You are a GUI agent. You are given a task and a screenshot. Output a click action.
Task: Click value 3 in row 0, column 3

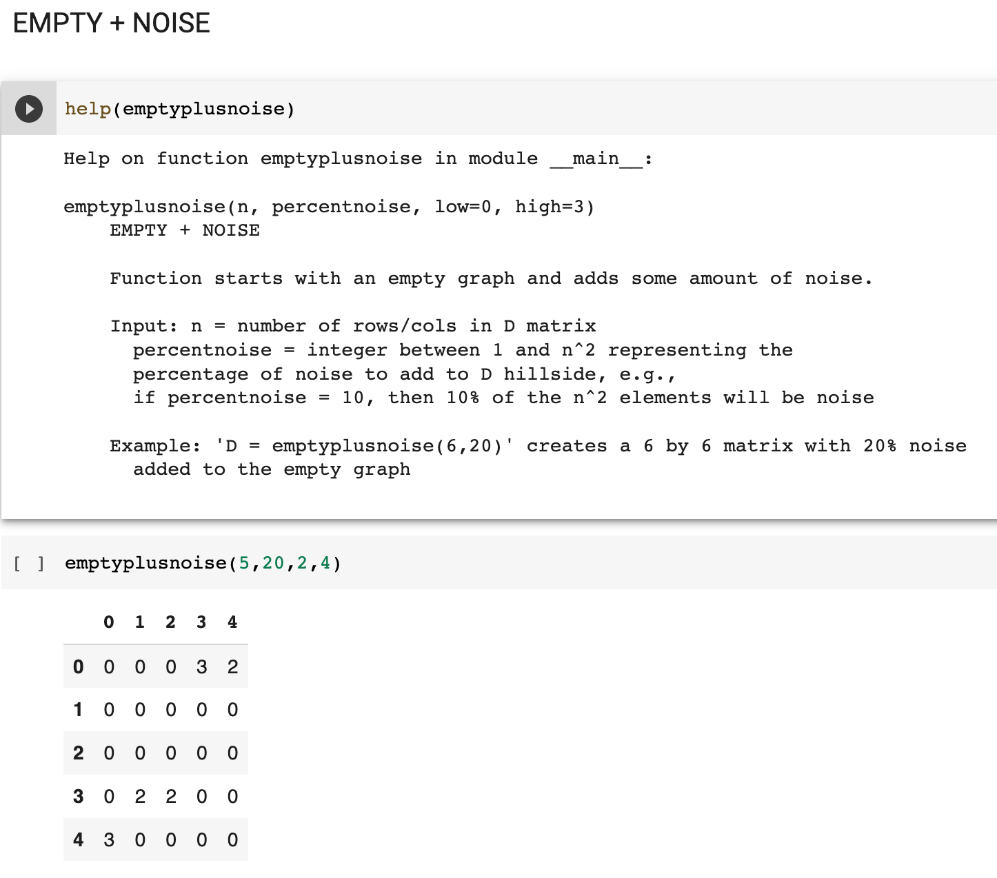tap(202, 667)
